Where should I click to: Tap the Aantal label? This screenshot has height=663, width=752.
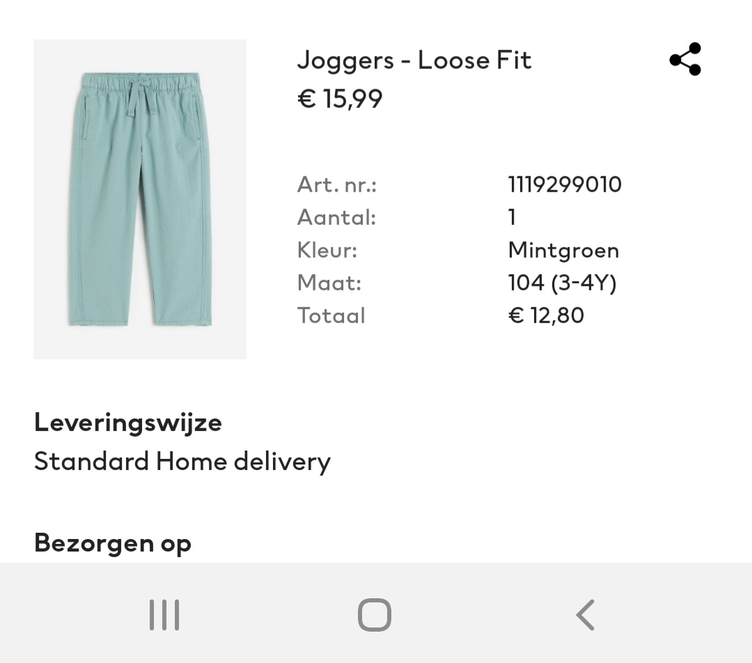[337, 217]
